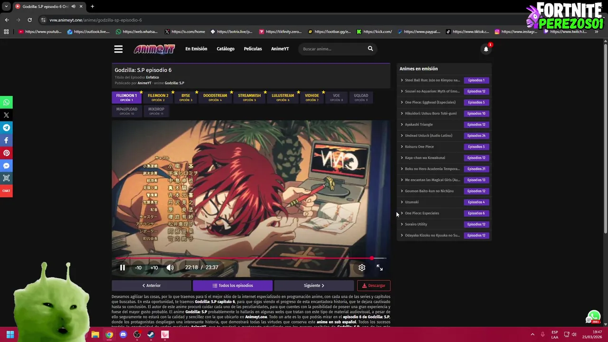
Task: Pause the video playback
Action: click(123, 267)
